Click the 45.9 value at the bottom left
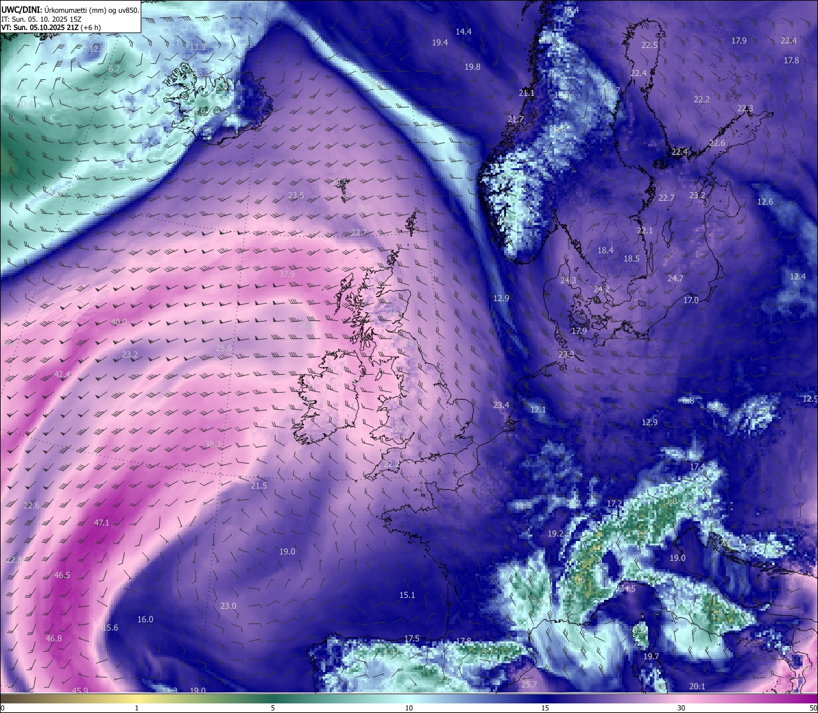Viewport: 818px width, 713px height. click(x=80, y=690)
